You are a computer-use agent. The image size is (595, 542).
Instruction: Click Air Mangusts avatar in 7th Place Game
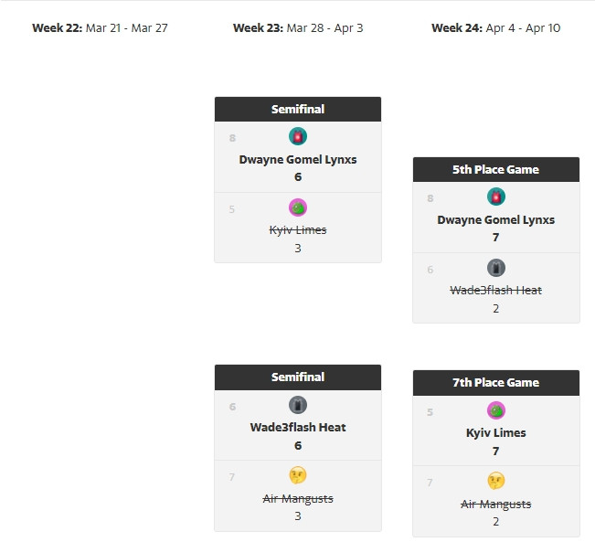496,481
